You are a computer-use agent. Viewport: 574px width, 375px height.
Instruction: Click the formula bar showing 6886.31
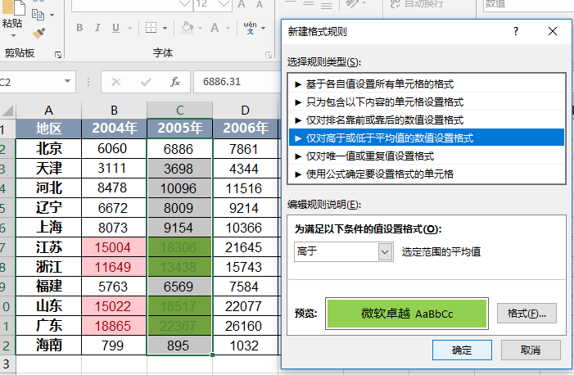237,81
